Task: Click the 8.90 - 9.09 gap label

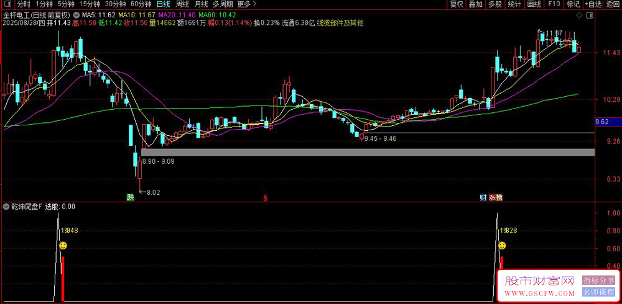Action: click(159, 161)
